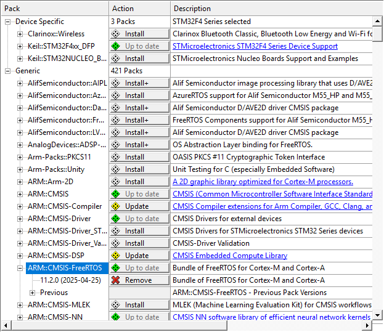Image resolution: width=384 pixels, height=332 pixels.
Task: Click Up to date button for ARM::CMSIS-FreeRTOS
Action: click(x=139, y=268)
